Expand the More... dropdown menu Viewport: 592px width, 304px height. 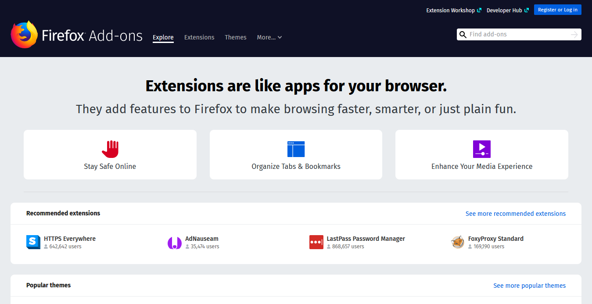click(269, 37)
